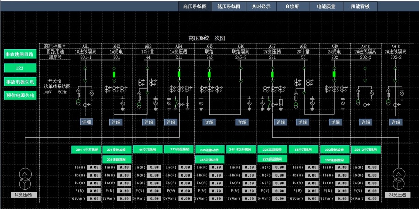Open 详细 for AH1 进线隔离 cabinet
The height and width of the screenshot is (209, 419).
point(87,122)
